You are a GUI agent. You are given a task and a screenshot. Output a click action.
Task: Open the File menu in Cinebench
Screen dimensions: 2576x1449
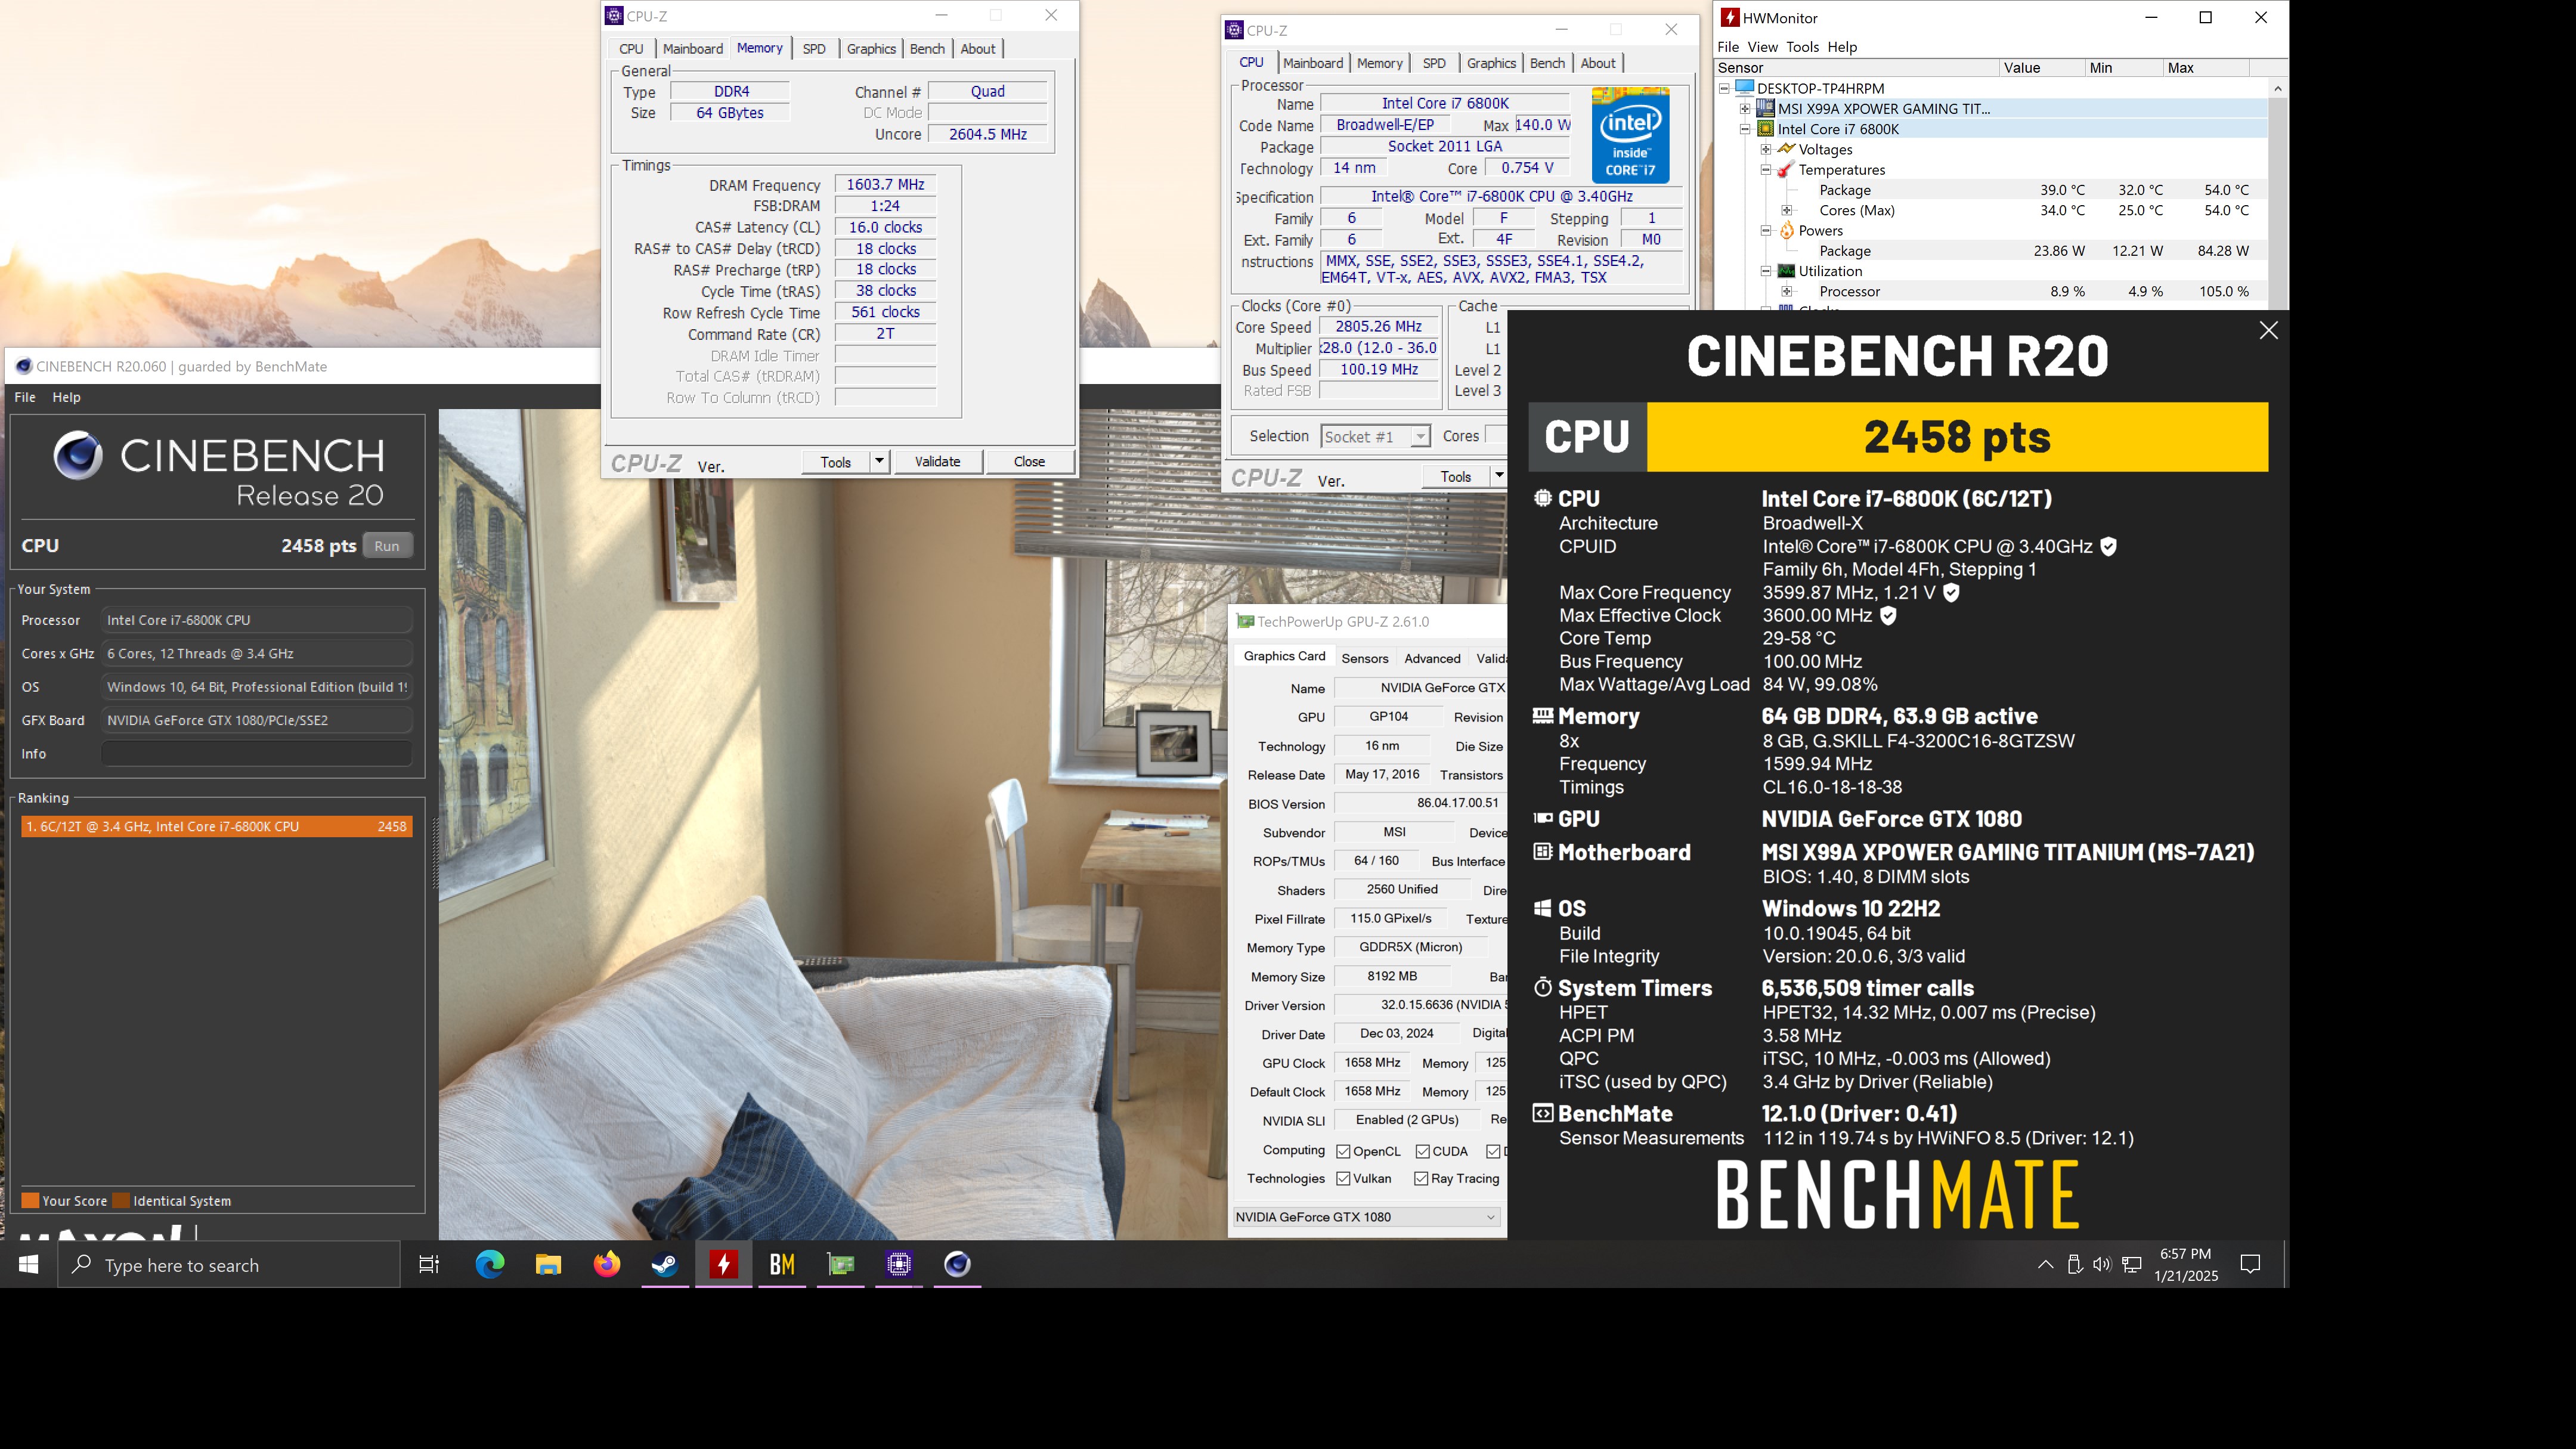click(25, 397)
